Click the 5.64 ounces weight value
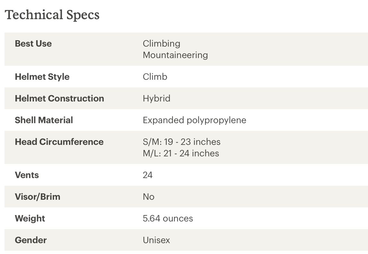368x254 pixels. pos(168,218)
